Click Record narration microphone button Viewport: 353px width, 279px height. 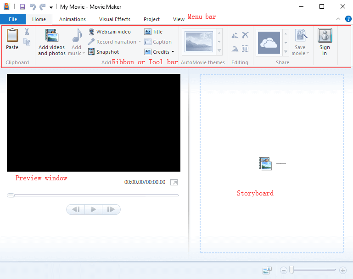[112, 42]
